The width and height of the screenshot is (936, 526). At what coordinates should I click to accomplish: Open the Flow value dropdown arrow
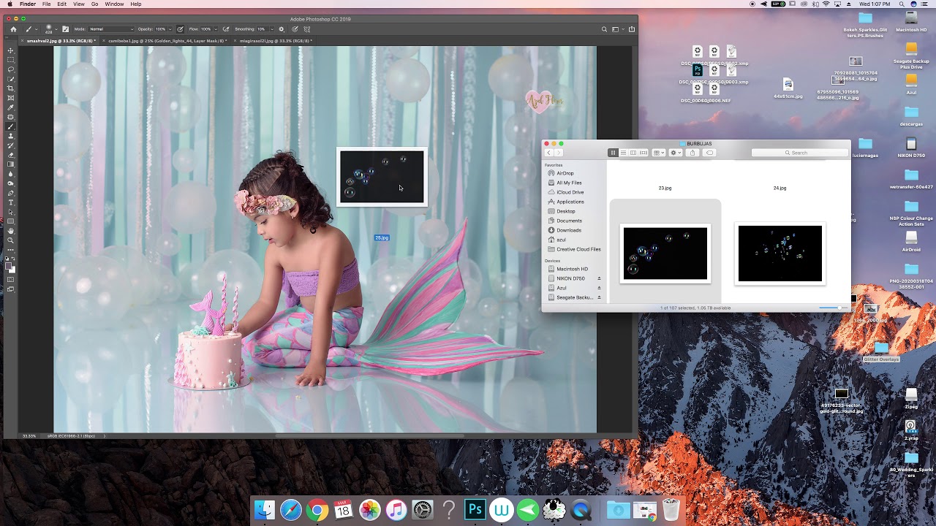[216, 29]
